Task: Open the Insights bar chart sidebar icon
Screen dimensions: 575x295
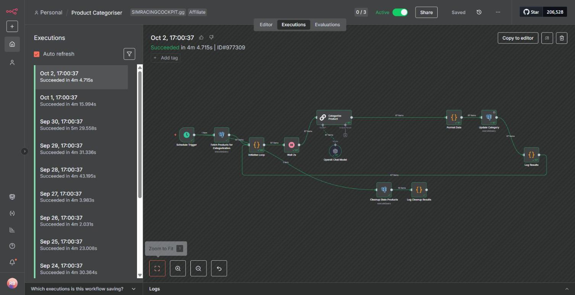Action: (12, 230)
